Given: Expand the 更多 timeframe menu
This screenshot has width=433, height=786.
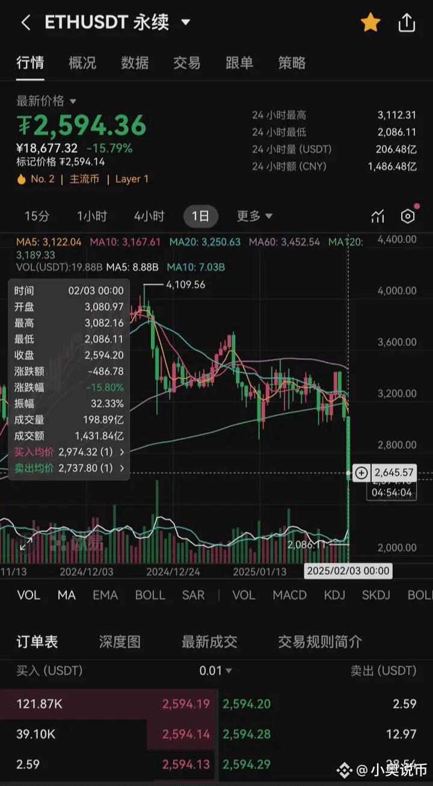Looking at the screenshot, I should [254, 216].
